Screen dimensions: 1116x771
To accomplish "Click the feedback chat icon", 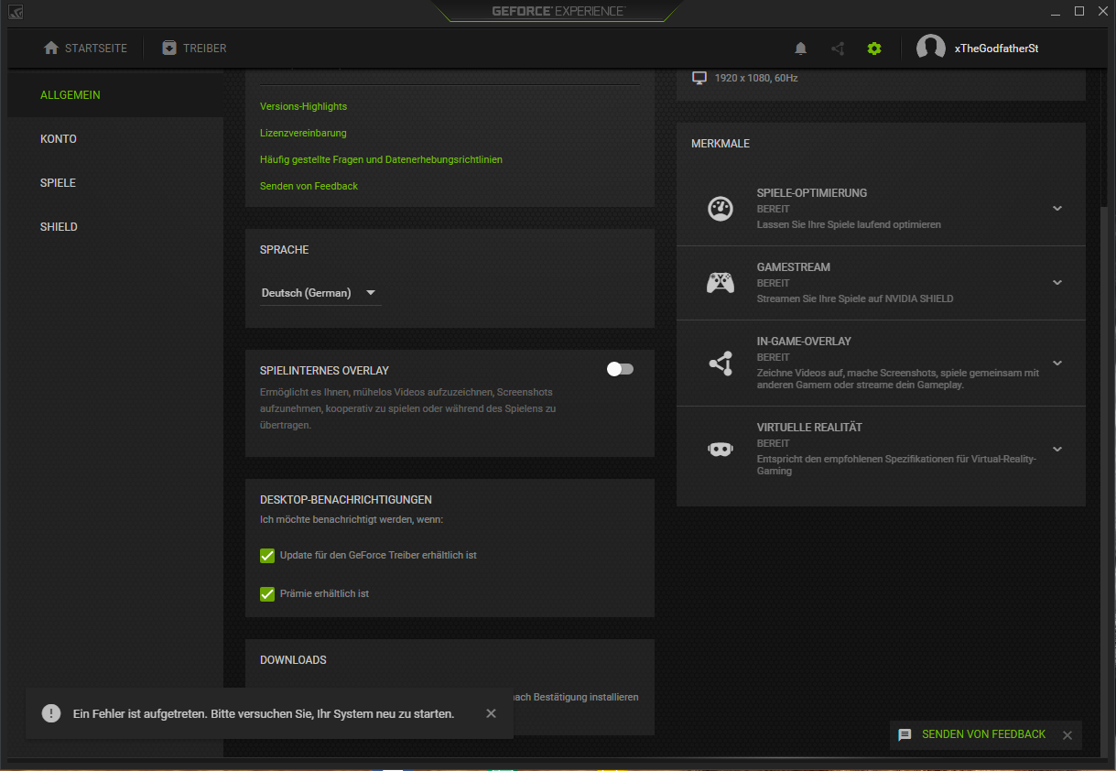I will tap(905, 734).
